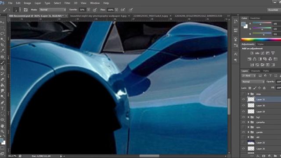Image resolution: width=281 pixels, height=158 pixels.
Task: Click the lock transparent pixels icon
Action: coord(250,88)
